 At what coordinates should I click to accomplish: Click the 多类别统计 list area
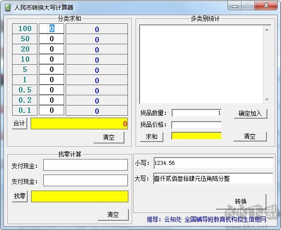202,64
